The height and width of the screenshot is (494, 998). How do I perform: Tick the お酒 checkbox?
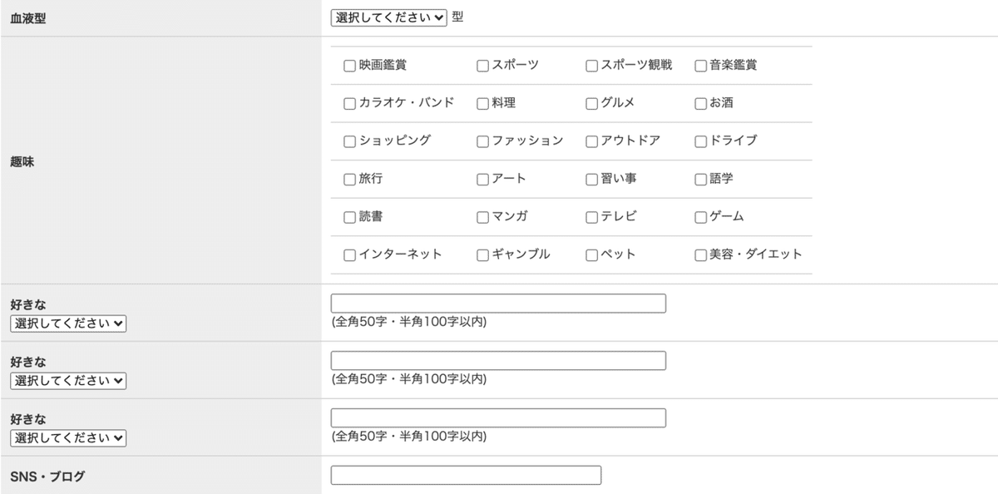[701, 104]
